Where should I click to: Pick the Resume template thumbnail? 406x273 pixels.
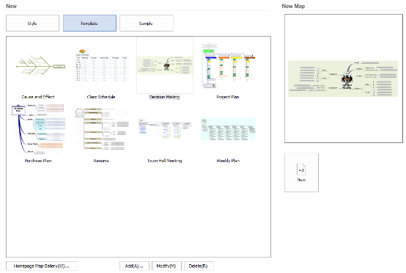[102, 129]
